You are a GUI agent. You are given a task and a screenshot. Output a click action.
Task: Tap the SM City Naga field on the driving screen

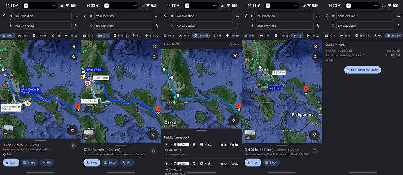pyautogui.click(x=42, y=26)
